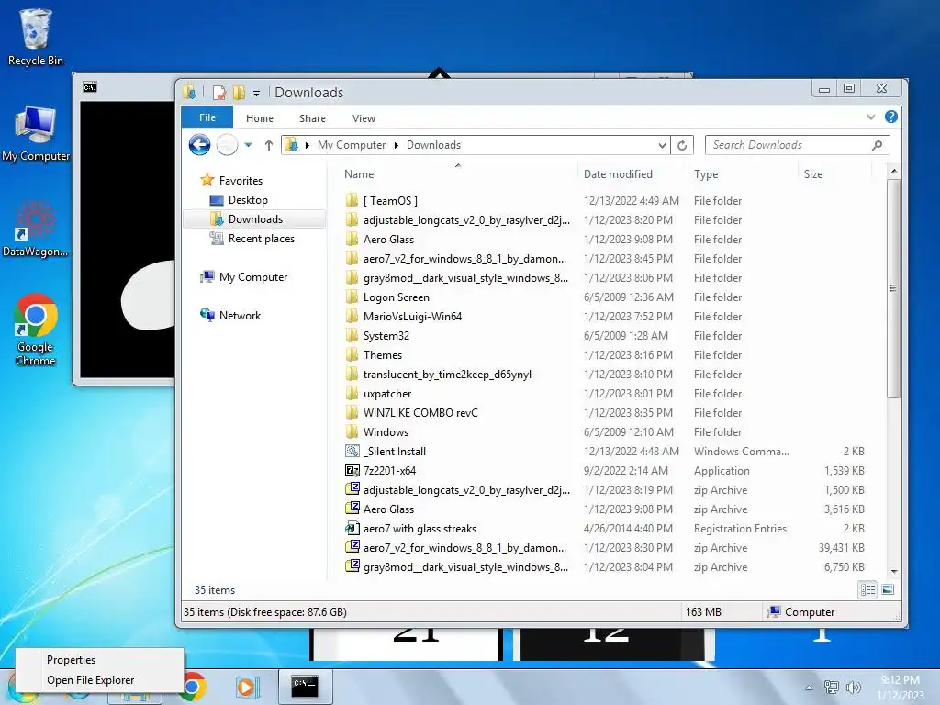Screen dimensions: 940x705
Task: Select Favorites in navigation pane
Action: [241, 181]
